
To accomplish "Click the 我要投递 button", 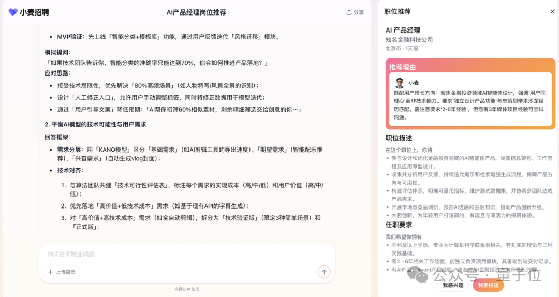I will 489,285.
